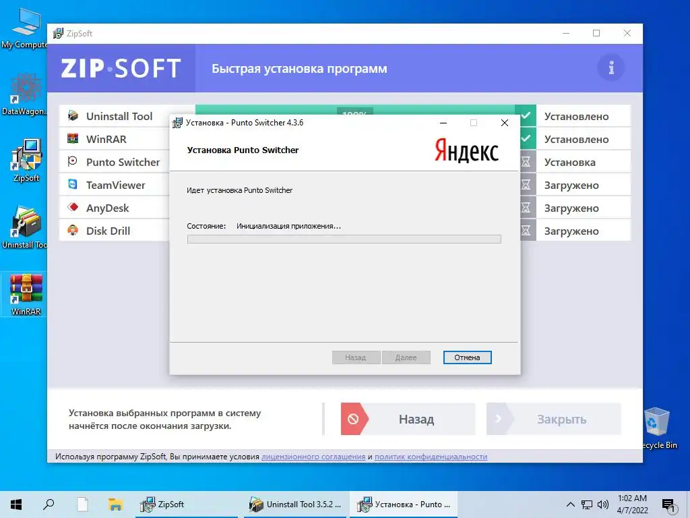Select the Disk Drill row icon
This screenshot has width=690, height=518.
(73, 231)
